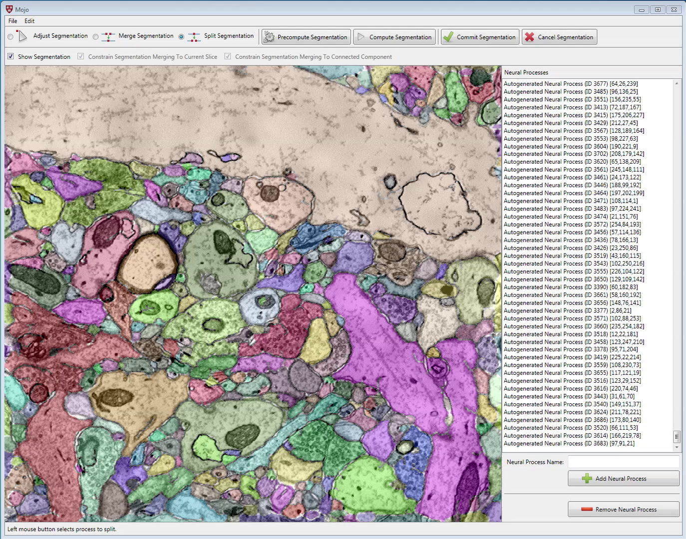686x539 pixels.
Task: Toggle Constrain Segmentation Merging To Current Slice
Action: click(x=81, y=56)
